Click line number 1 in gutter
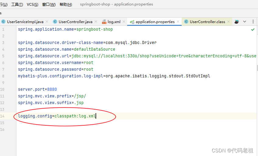This screenshot has width=258, height=156. point(3,29)
